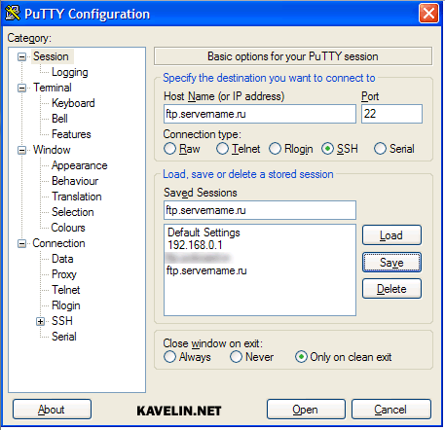
Task: Click the PuTTY icon in title bar
Action: (13, 14)
